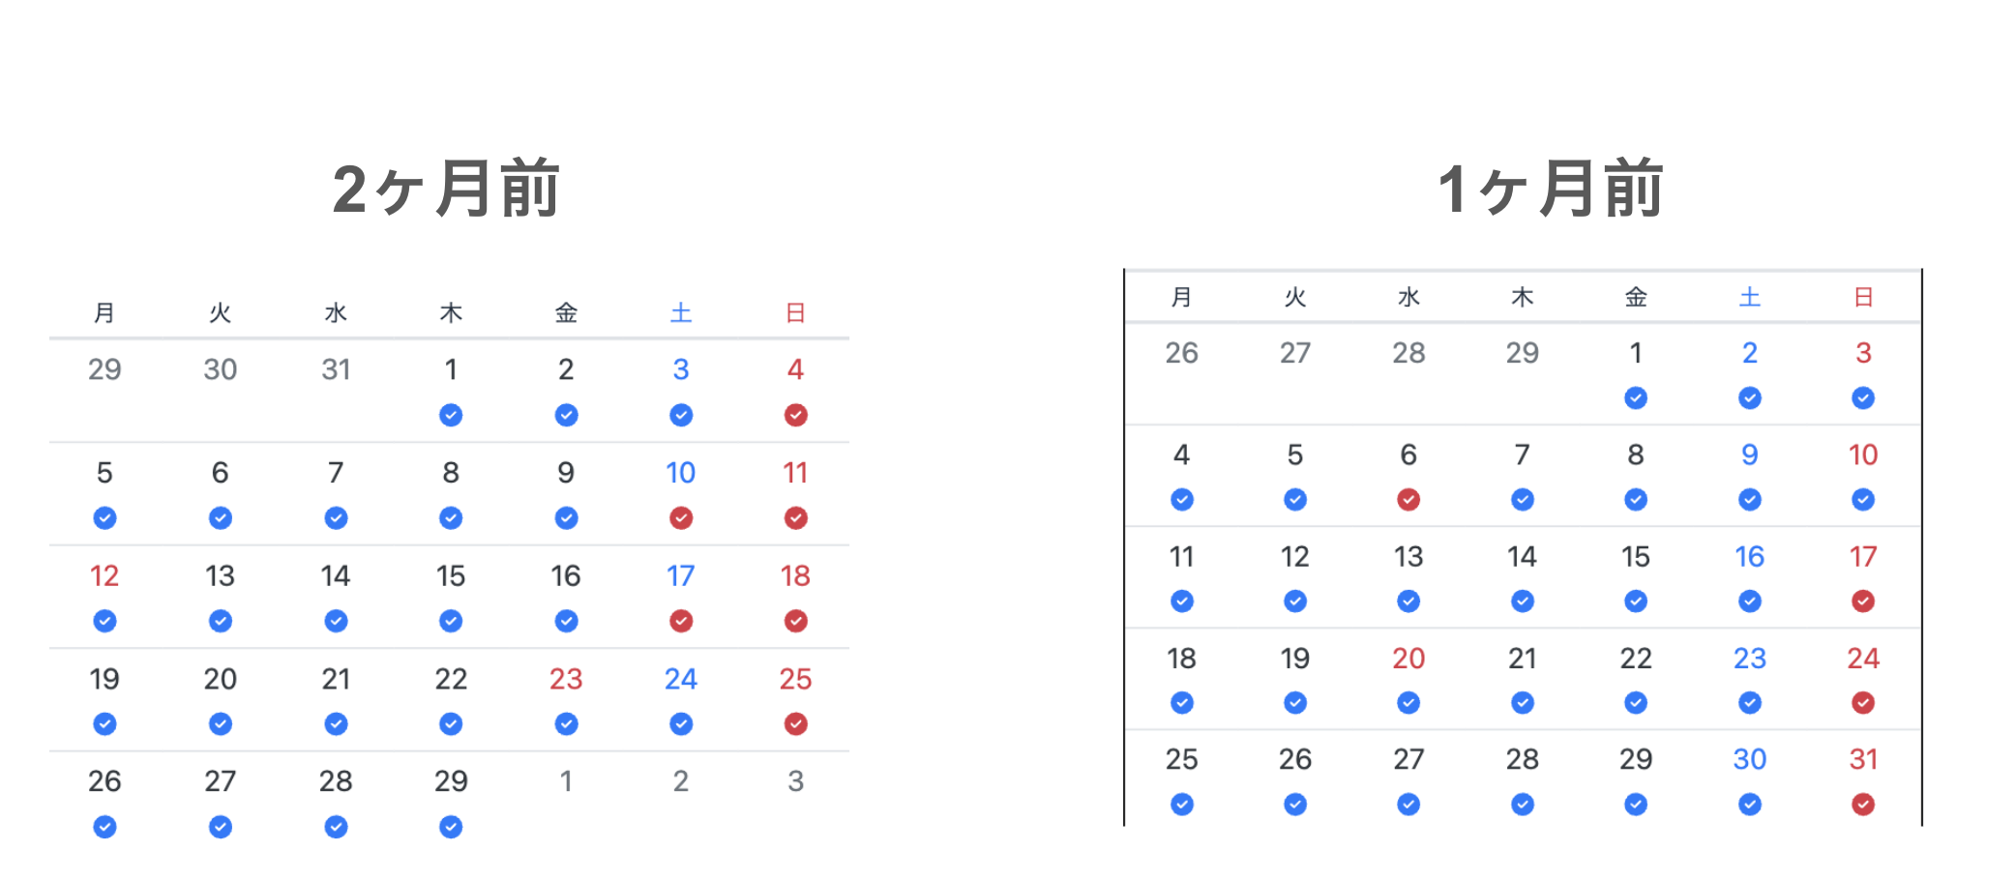
Task: Click the blue check under 30 in 1ヶ月前 calendar
Action: point(1750,805)
